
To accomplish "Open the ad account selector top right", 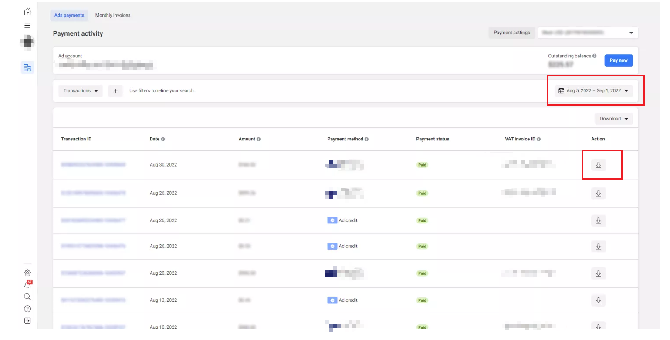I will tap(588, 32).
